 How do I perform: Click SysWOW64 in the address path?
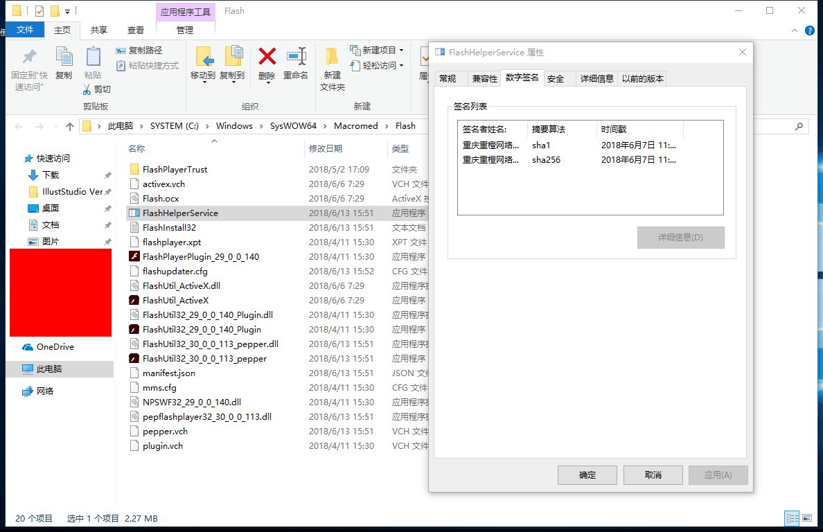pyautogui.click(x=294, y=126)
